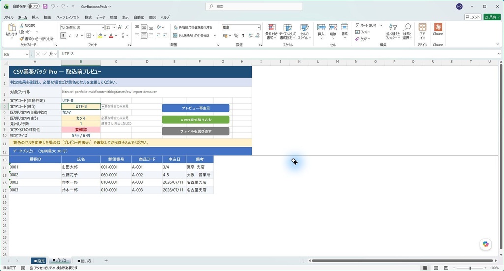504x271 pixels.
Task: Open the font name Yu Gothic UI dropdown
Action: (x=103, y=27)
